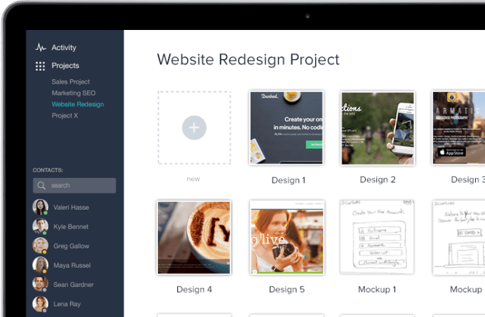The width and height of the screenshot is (485, 317).
Task: Select contact name Maya Russel
Action: tap(72, 266)
